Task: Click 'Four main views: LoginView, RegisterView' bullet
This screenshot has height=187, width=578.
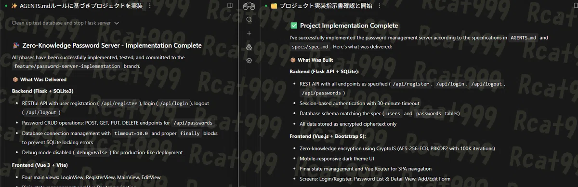Action: (92, 177)
